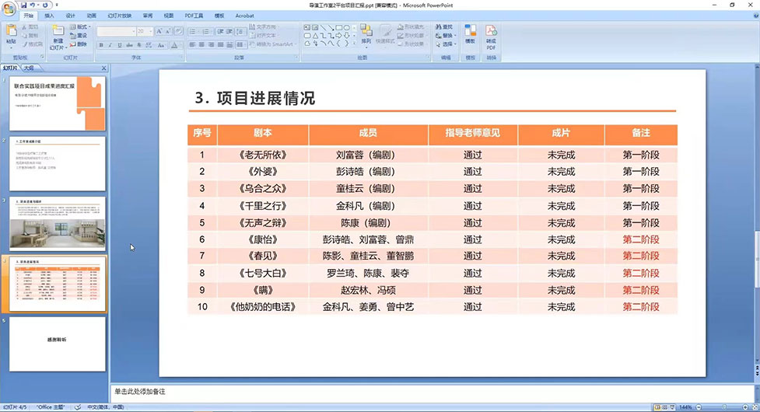
Task: Open the Arrange (排列) tool
Action: (366, 34)
